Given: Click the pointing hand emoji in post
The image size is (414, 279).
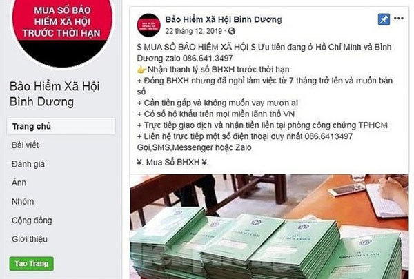Looking at the screenshot, I should click(141, 70).
